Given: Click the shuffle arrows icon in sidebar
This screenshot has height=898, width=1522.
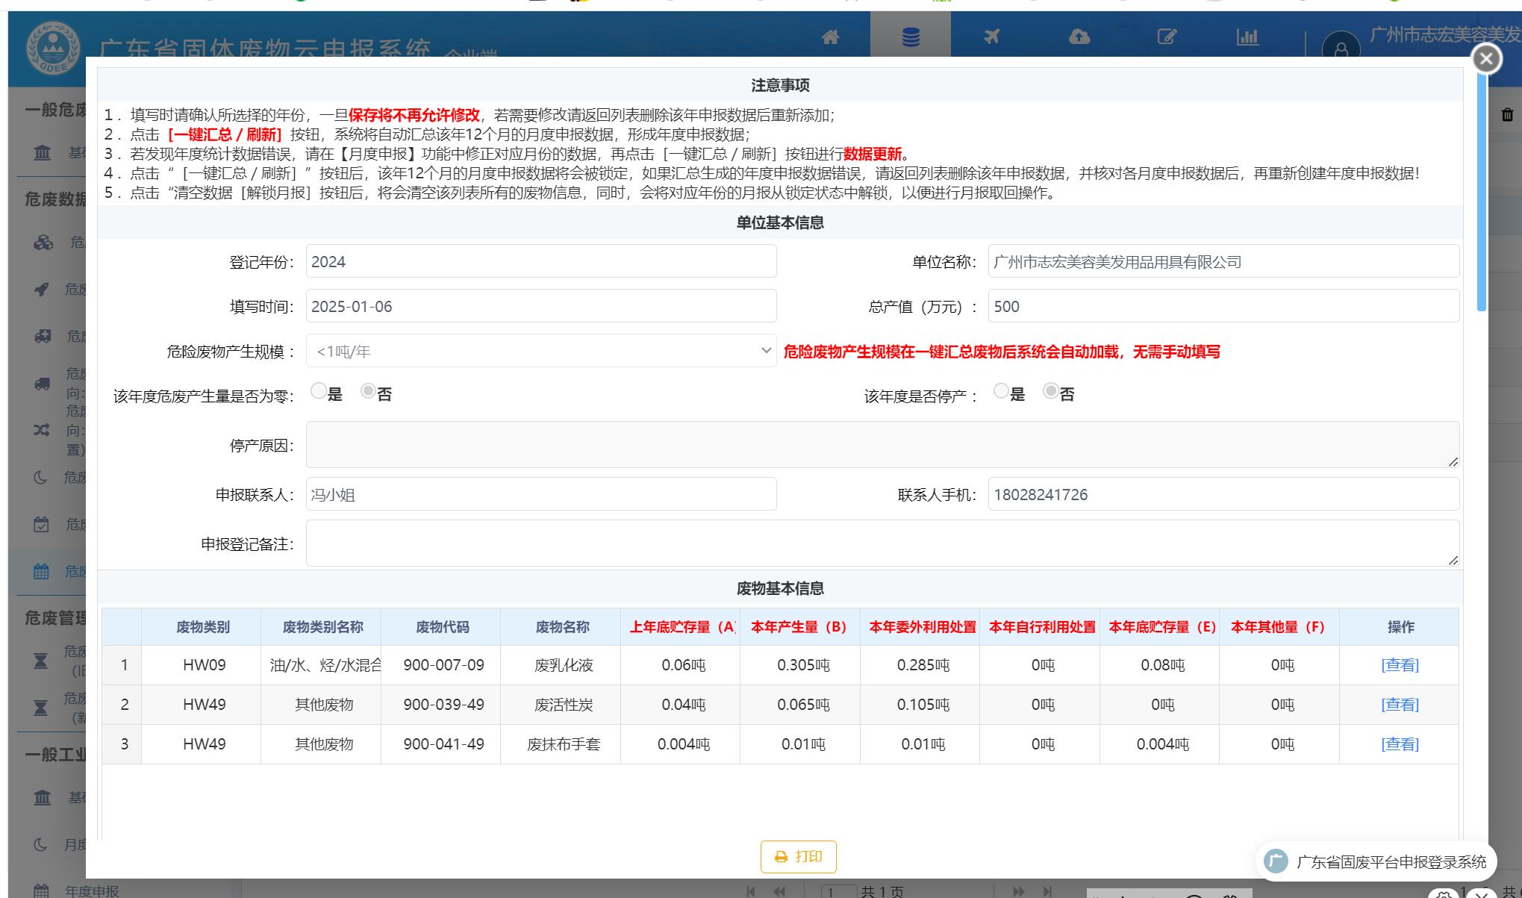Looking at the screenshot, I should (x=41, y=430).
